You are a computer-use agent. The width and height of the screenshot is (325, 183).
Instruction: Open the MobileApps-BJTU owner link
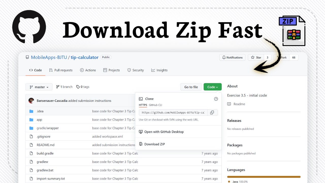[49, 57]
